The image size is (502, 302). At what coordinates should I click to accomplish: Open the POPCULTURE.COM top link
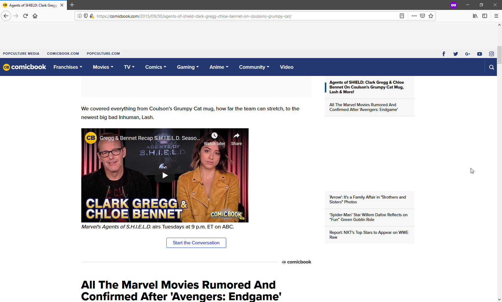tap(103, 54)
